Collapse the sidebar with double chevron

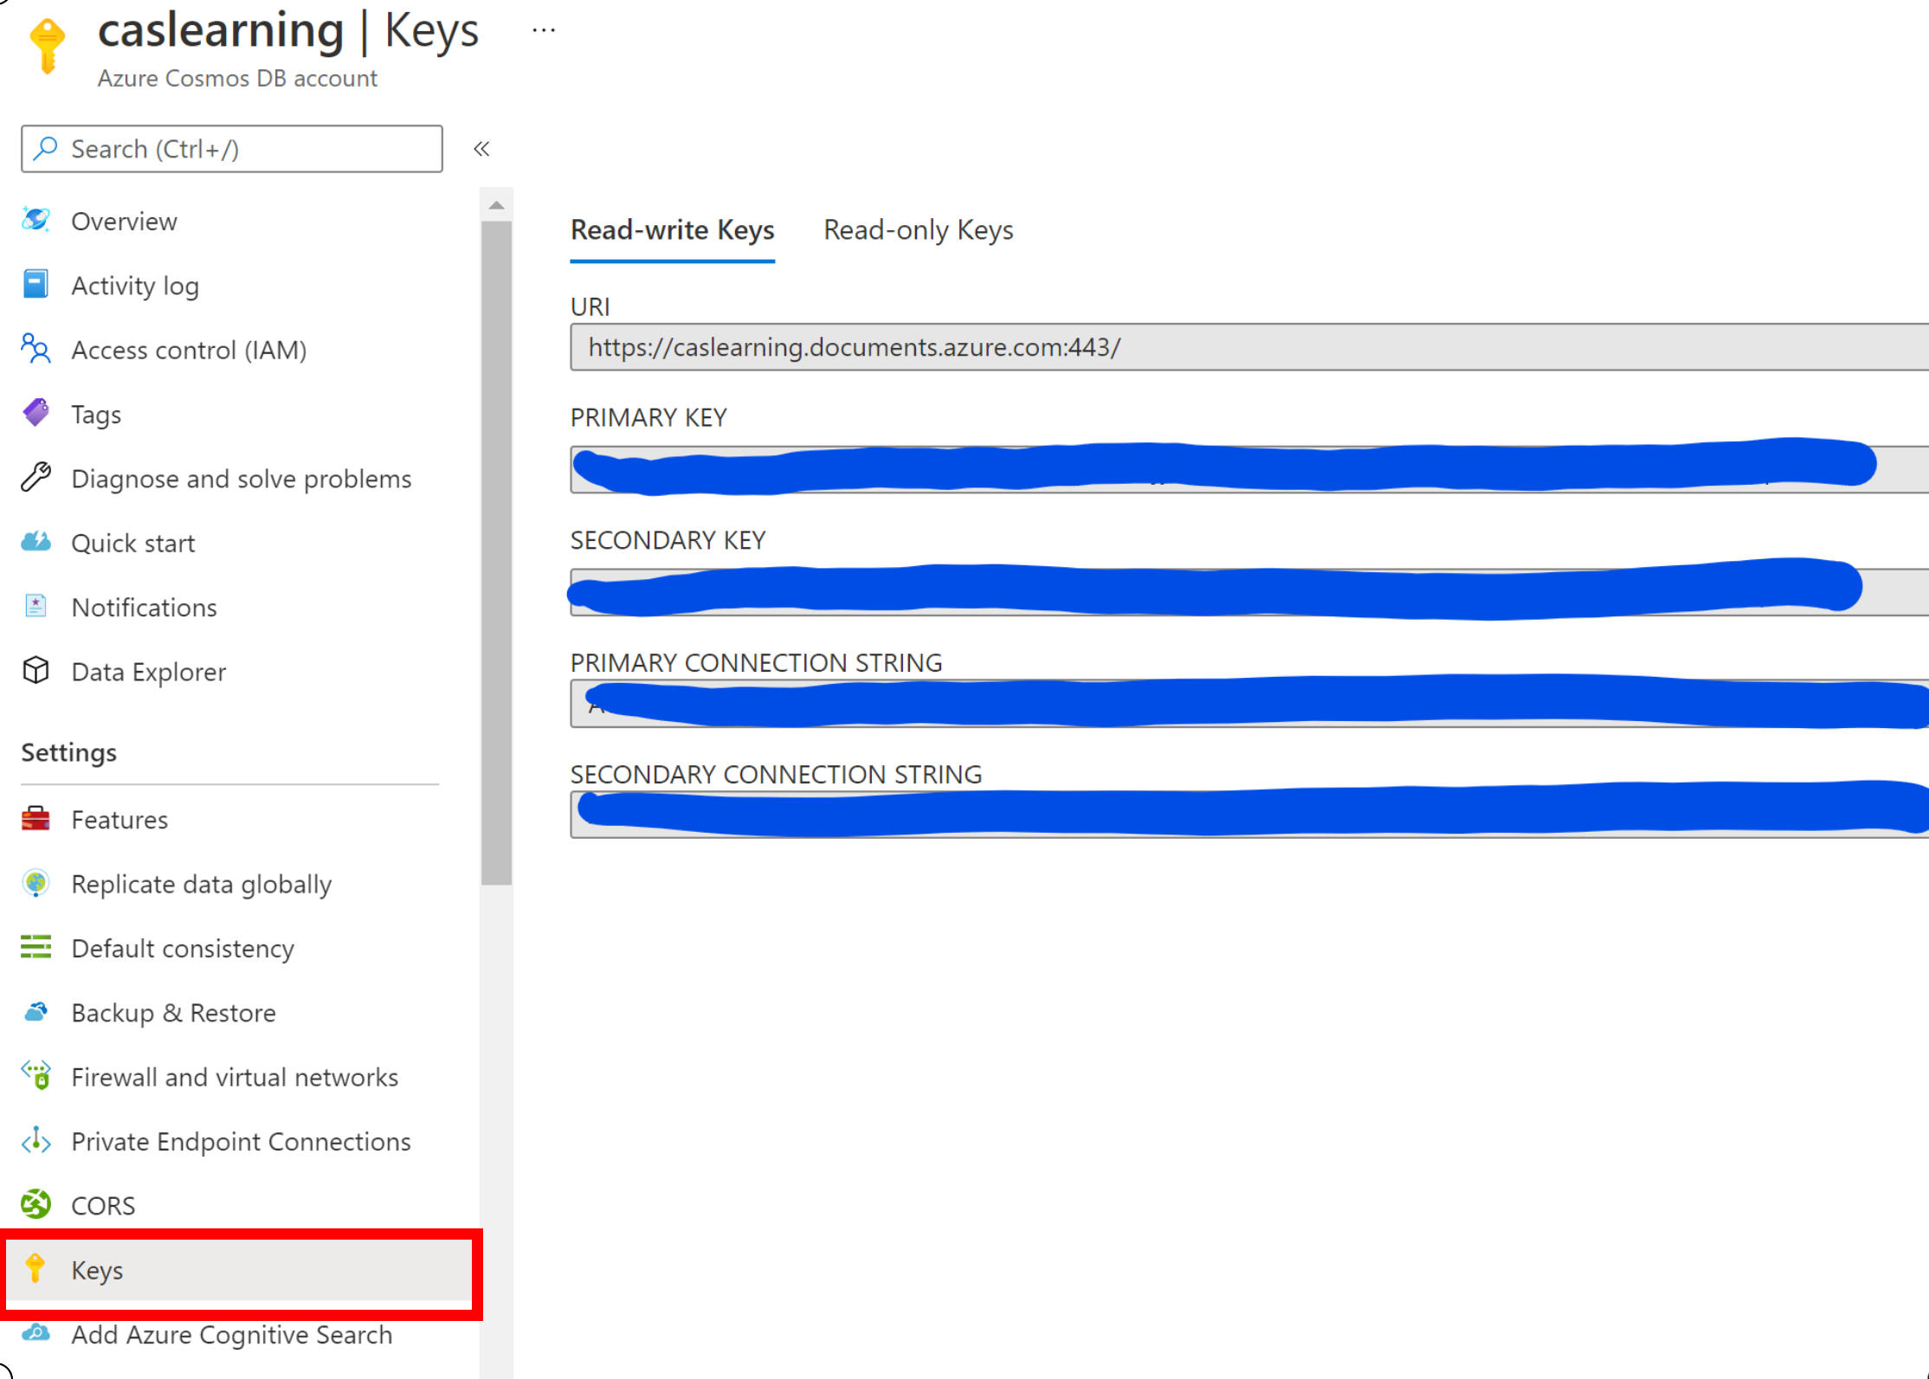[x=481, y=148]
